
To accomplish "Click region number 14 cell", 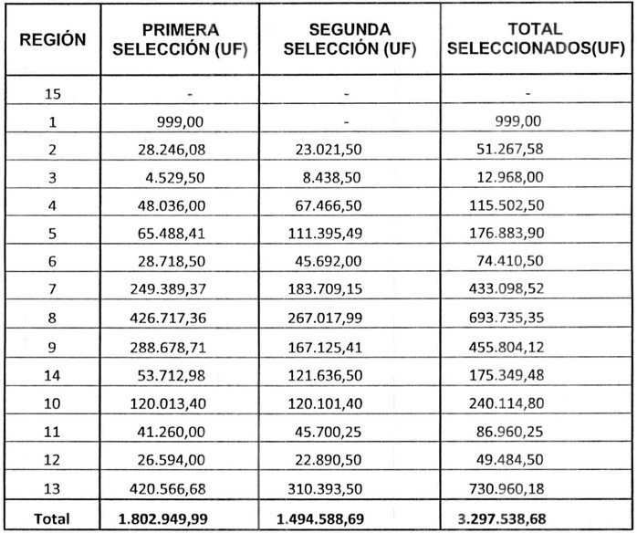I will 53,371.
